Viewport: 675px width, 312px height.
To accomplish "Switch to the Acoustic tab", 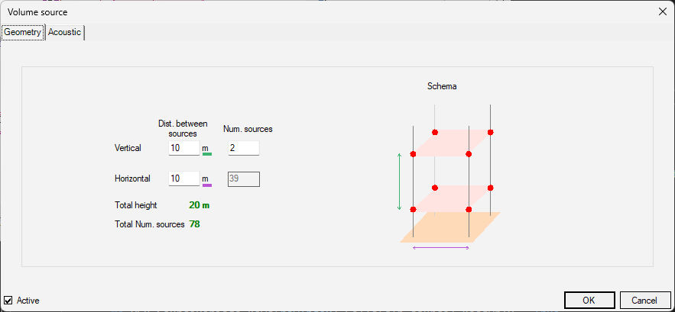I will point(64,32).
